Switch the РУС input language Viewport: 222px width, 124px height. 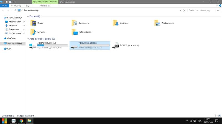point(200,121)
